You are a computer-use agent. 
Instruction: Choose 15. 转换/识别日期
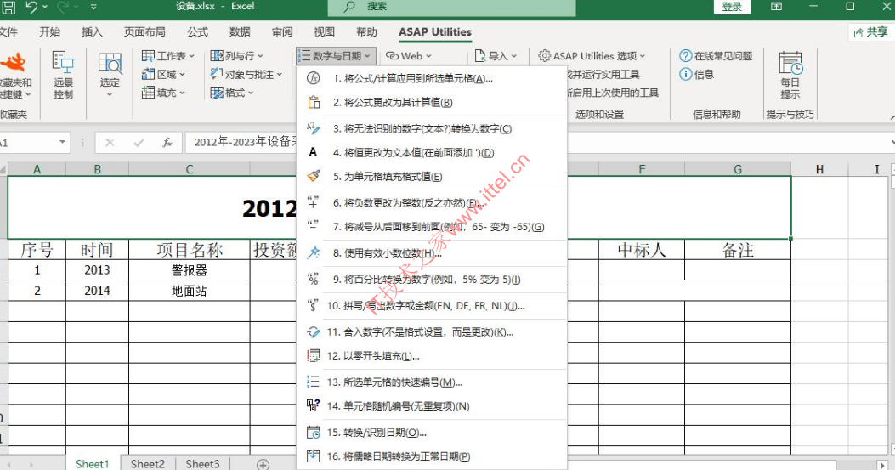pyautogui.click(x=432, y=433)
